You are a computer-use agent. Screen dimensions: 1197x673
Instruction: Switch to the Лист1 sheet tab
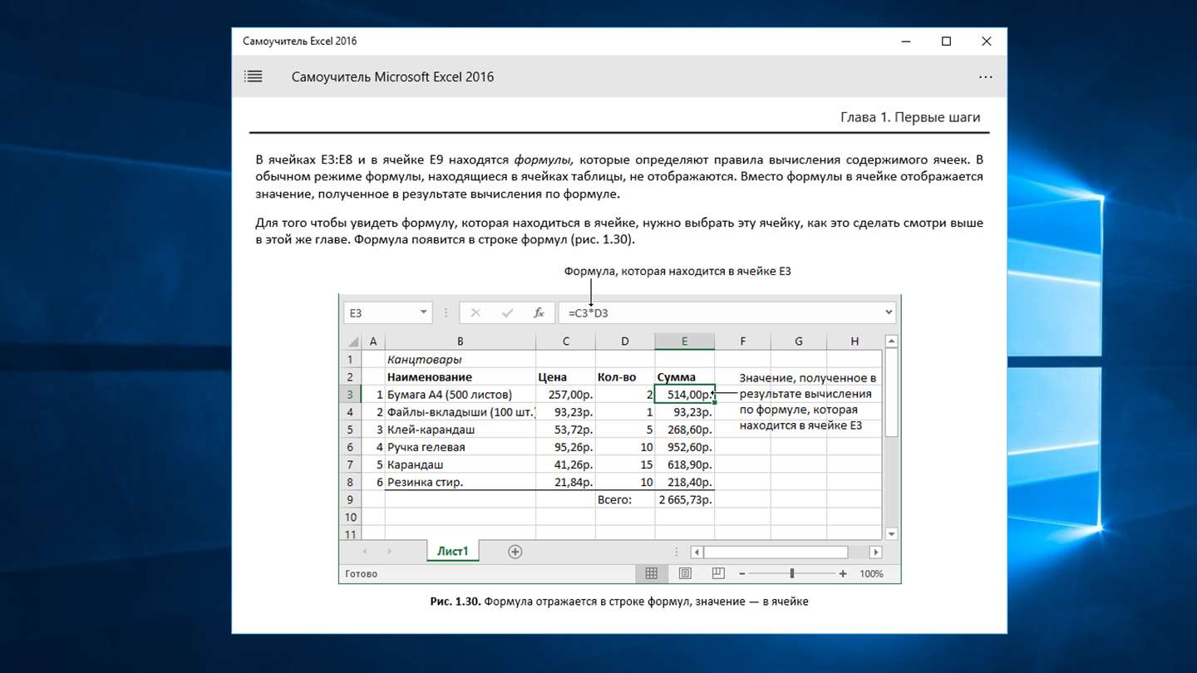[x=453, y=551]
